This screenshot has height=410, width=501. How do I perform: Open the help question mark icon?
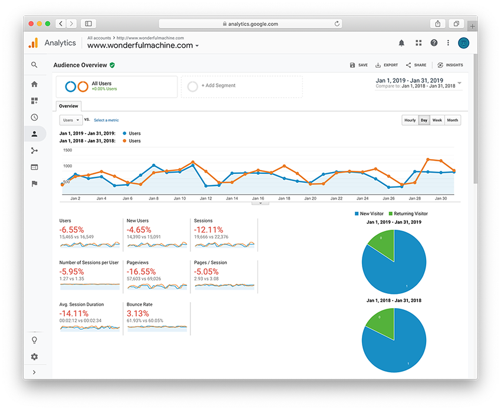point(434,43)
